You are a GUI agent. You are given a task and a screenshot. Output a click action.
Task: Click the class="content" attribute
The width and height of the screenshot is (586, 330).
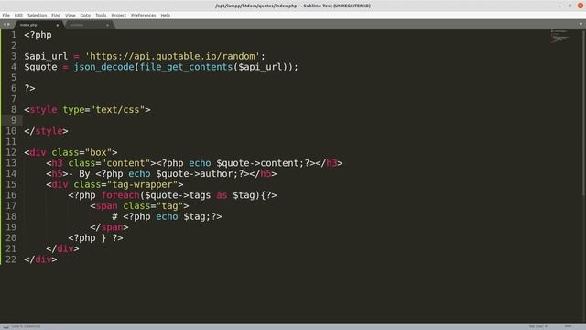109,163
